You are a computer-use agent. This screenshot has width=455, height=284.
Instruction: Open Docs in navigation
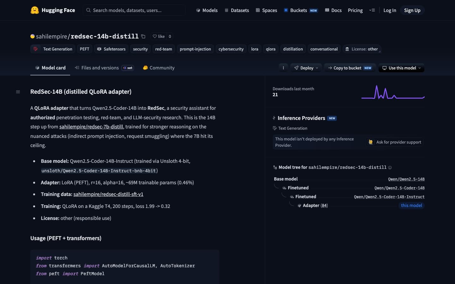click(333, 10)
